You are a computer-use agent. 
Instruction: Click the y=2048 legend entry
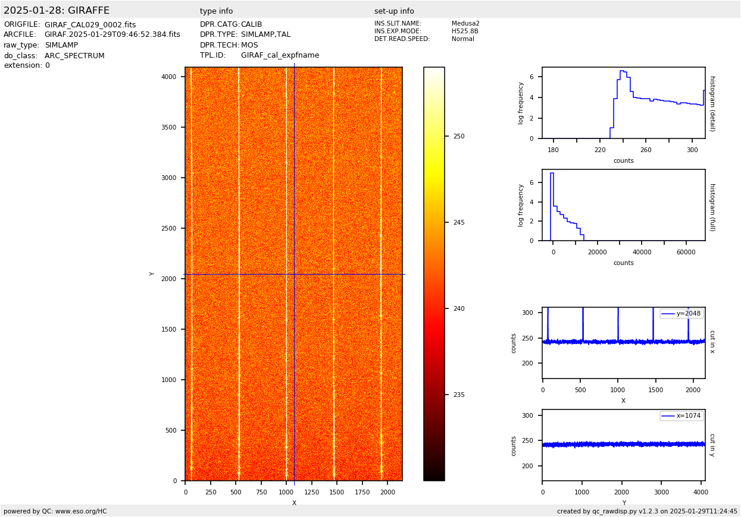point(681,314)
